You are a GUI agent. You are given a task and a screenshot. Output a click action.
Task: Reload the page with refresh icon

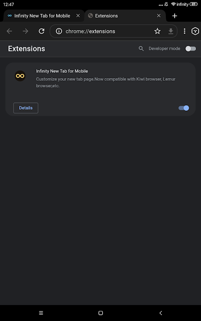(41, 31)
